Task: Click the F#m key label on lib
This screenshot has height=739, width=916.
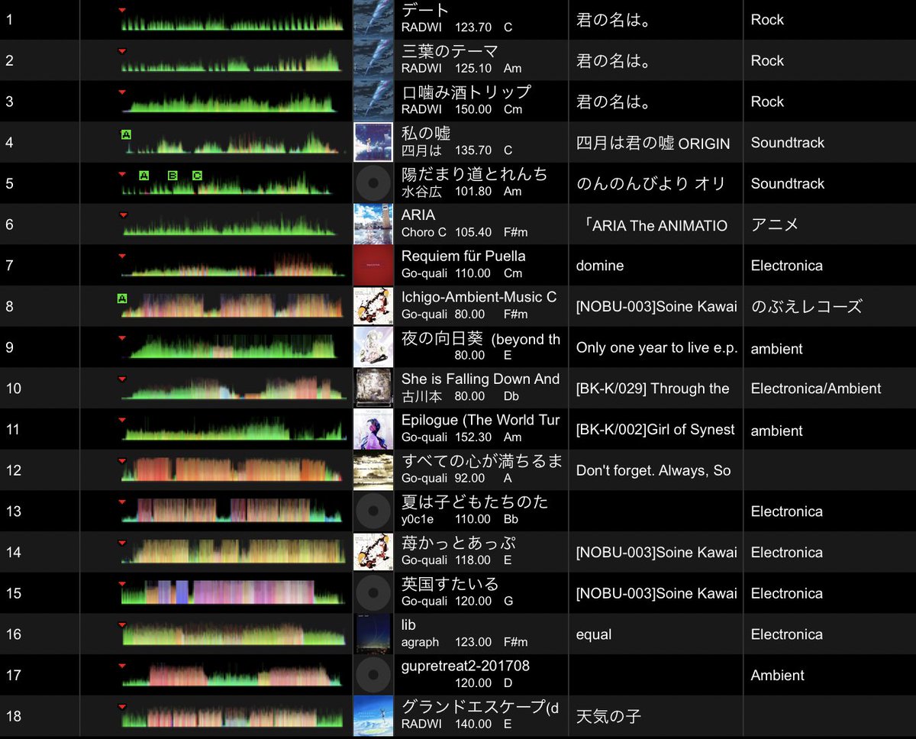Action: pyautogui.click(x=515, y=642)
